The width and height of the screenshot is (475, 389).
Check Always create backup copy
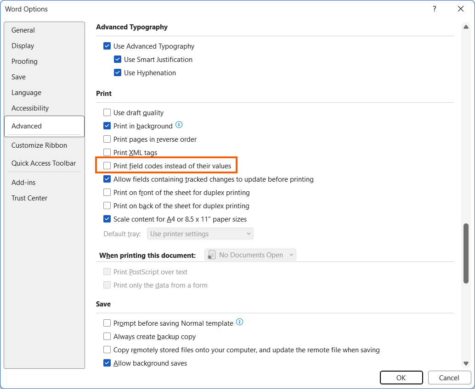[107, 336]
